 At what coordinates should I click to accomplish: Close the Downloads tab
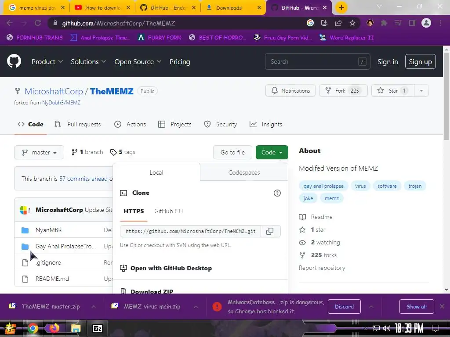[x=259, y=8]
